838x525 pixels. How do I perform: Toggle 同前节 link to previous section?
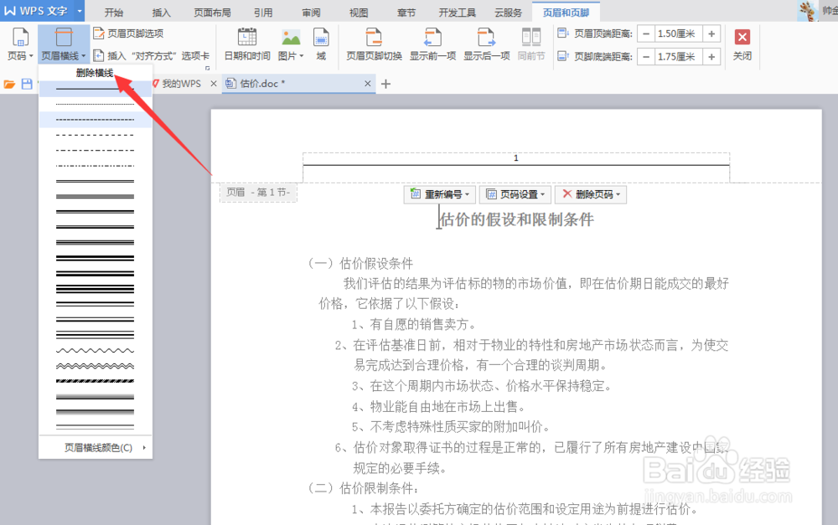pos(530,44)
